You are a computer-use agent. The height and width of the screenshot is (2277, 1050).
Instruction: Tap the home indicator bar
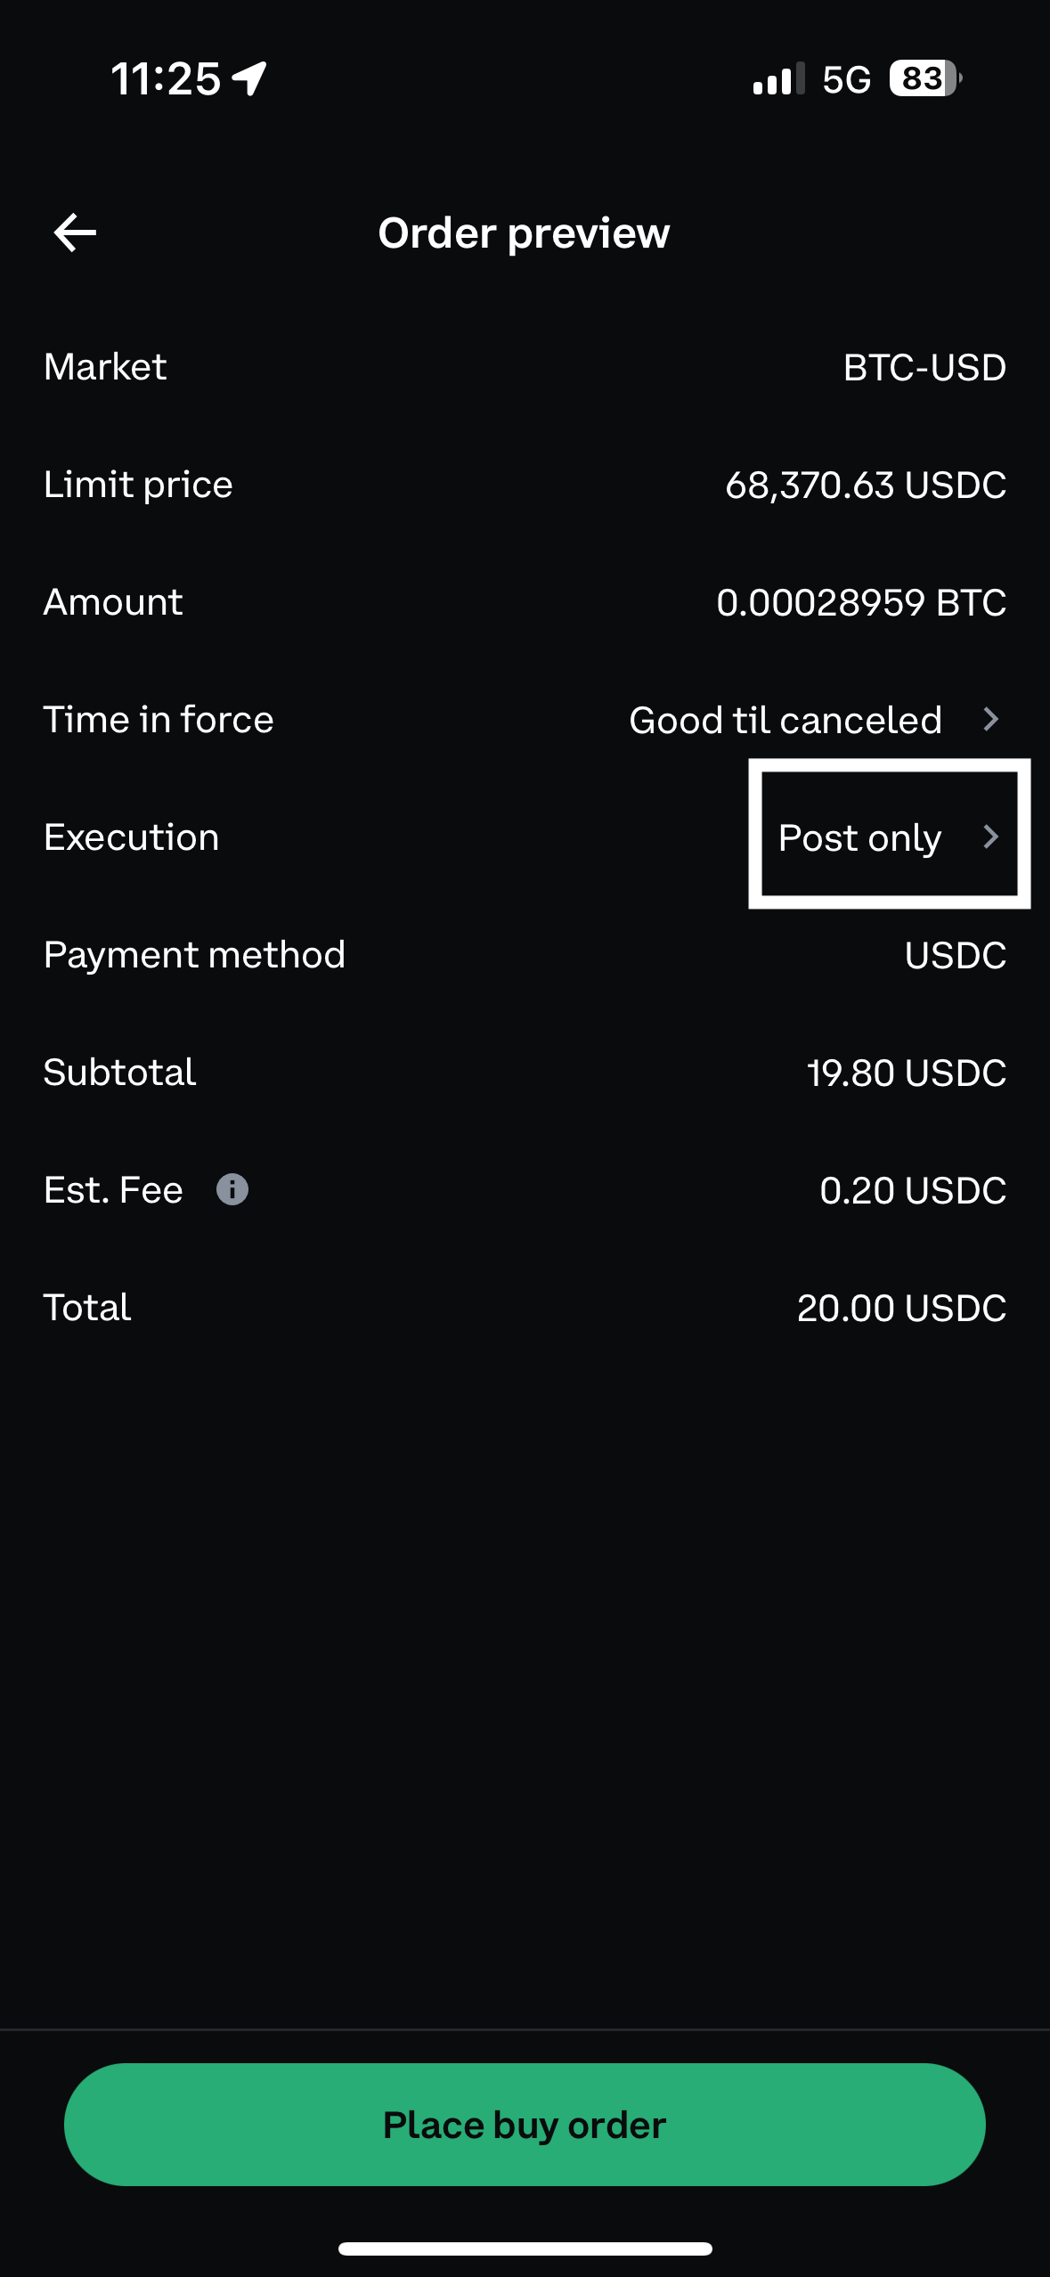[525, 2248]
